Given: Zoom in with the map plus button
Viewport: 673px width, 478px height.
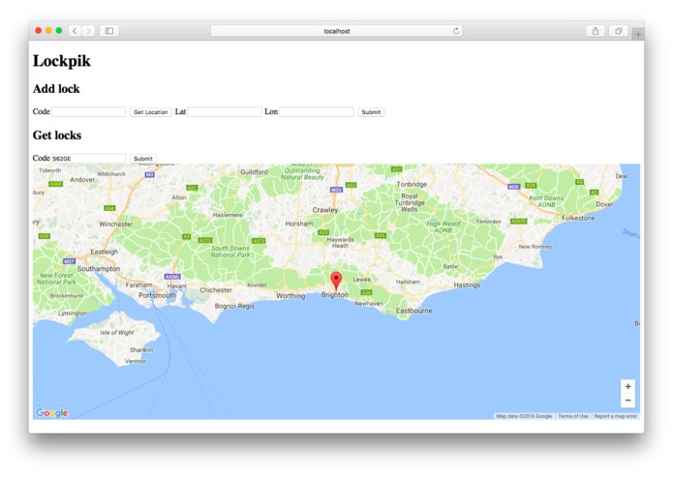Looking at the screenshot, I should pyautogui.click(x=627, y=386).
